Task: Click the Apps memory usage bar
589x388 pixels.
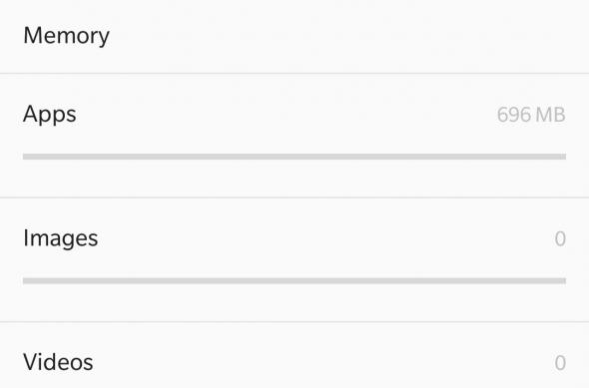Action: pos(294,157)
